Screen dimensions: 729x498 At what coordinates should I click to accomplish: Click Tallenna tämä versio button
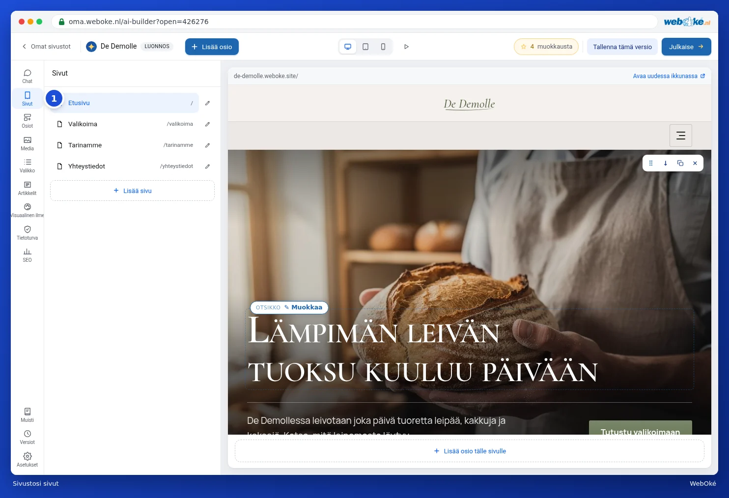pos(622,47)
